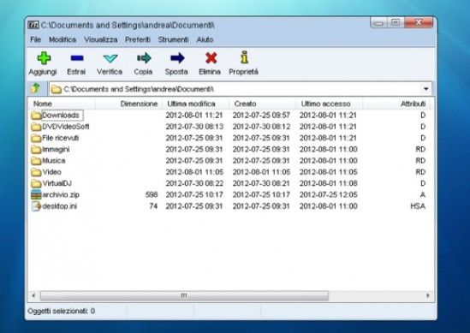Click the Sposta blue arrow icon
This screenshot has width=470, height=333.
click(x=177, y=58)
